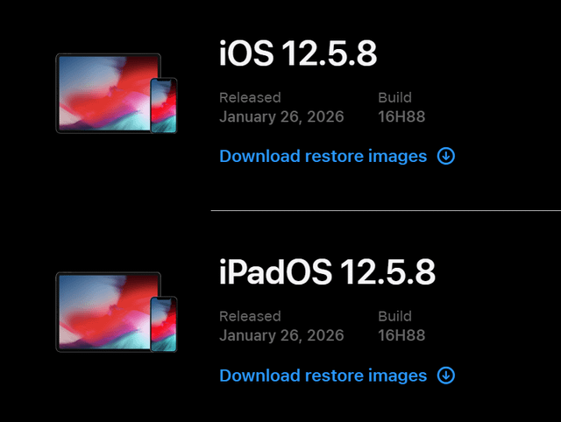Click the Released label under iOS 12.5.8
Screen dimensions: 561x422
250,97
